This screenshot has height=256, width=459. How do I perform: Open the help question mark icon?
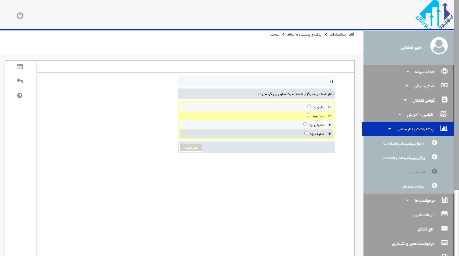coord(20,96)
